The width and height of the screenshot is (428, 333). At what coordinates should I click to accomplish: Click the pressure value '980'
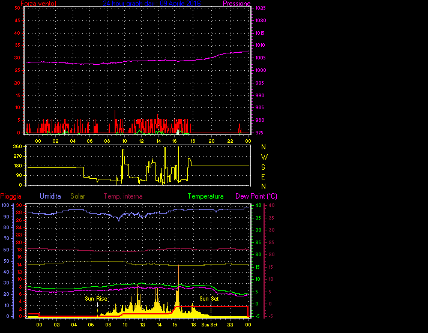coord(259,120)
